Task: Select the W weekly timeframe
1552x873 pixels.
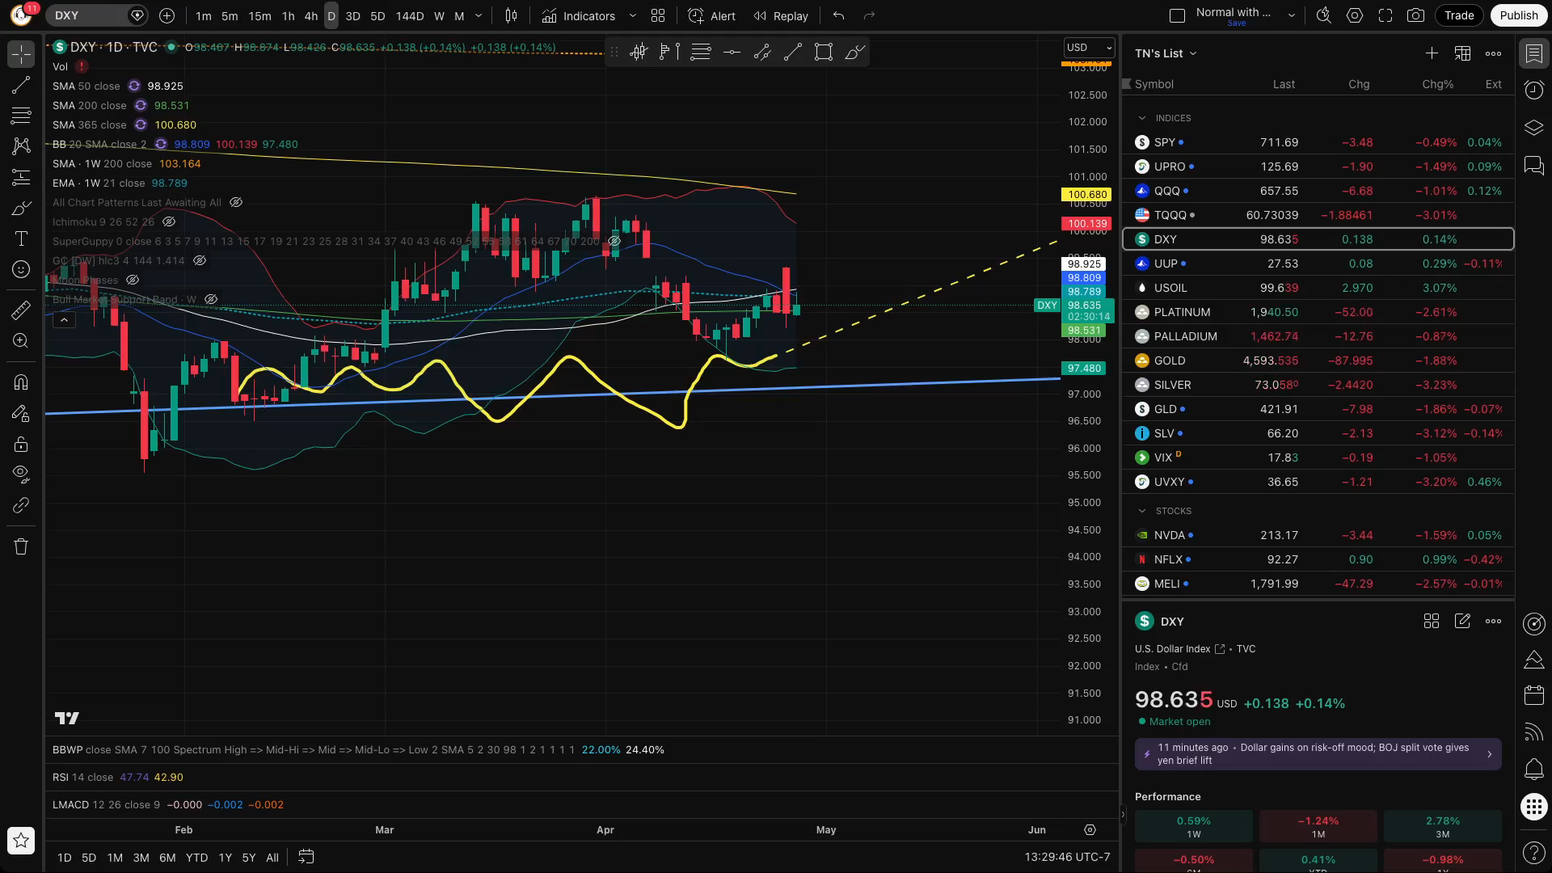Action: [439, 15]
